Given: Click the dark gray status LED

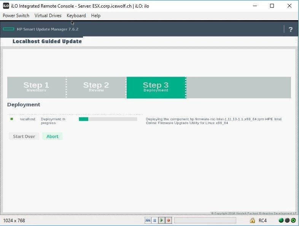Looking at the screenshot, I should [287, 220].
